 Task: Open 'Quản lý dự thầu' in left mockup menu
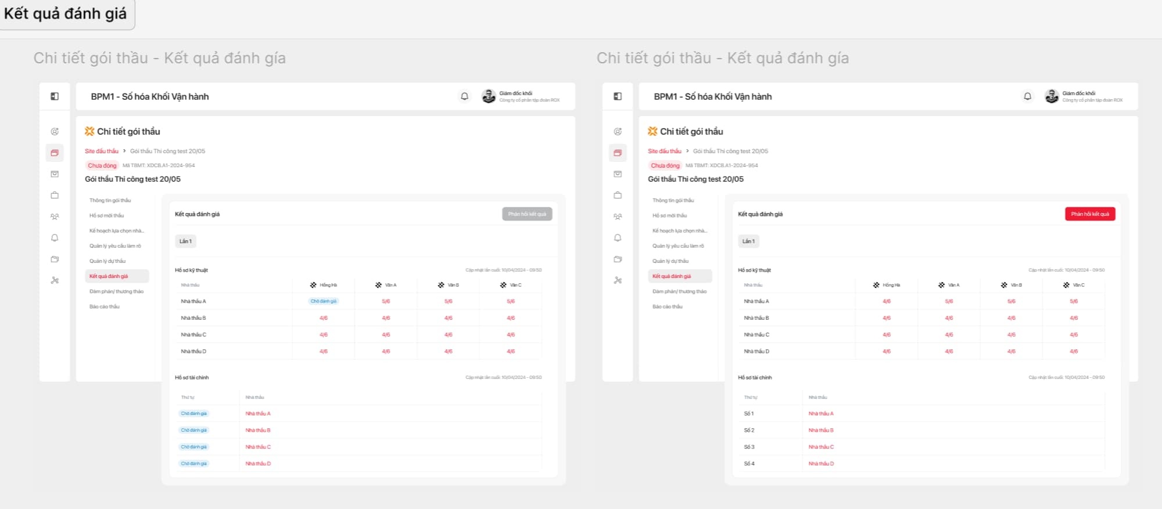pos(107,261)
